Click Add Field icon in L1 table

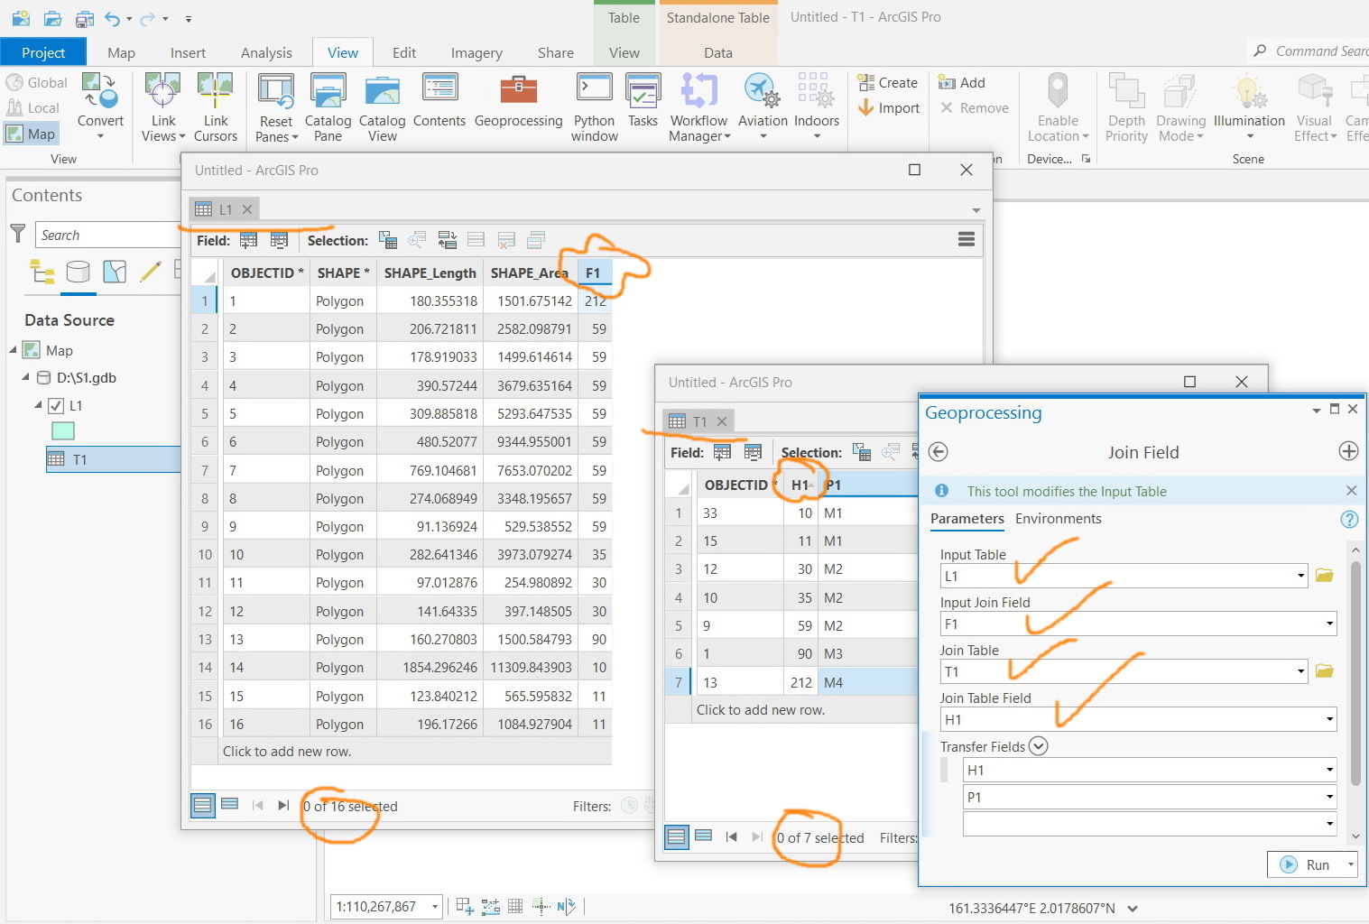point(248,240)
